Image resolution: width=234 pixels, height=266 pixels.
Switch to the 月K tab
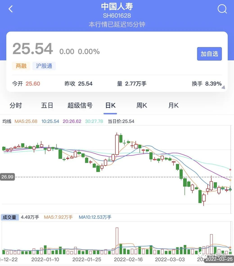173,106
